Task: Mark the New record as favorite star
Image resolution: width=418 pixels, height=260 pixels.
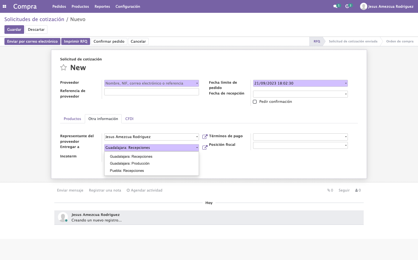Action: (x=63, y=67)
